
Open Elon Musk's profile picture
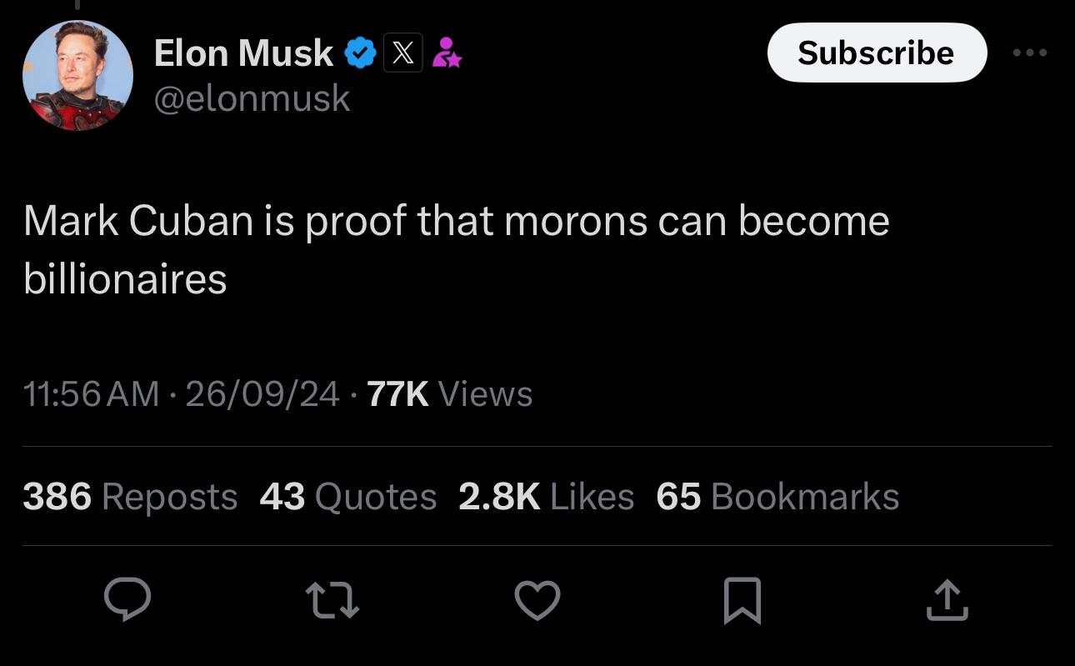tap(77, 75)
